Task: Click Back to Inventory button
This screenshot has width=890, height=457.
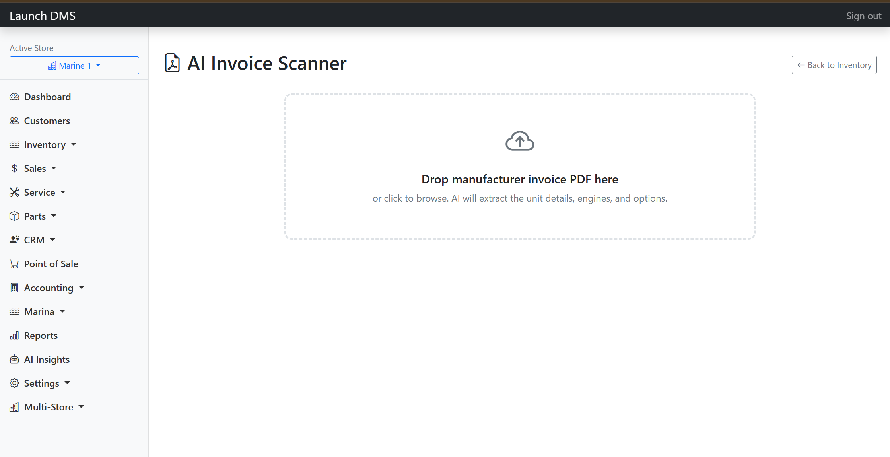Action: pyautogui.click(x=834, y=65)
